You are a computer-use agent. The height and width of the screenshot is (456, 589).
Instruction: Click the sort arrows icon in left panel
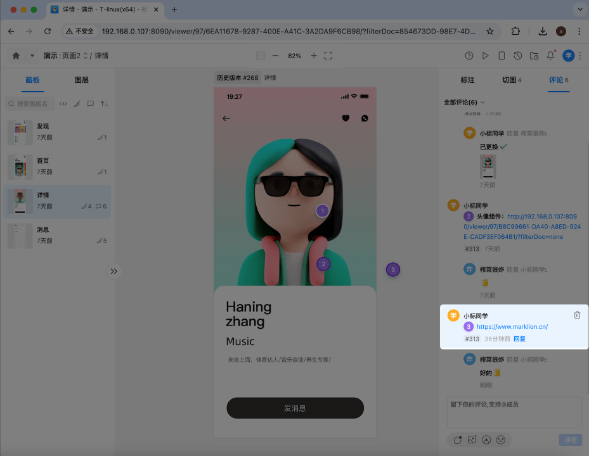click(x=105, y=103)
